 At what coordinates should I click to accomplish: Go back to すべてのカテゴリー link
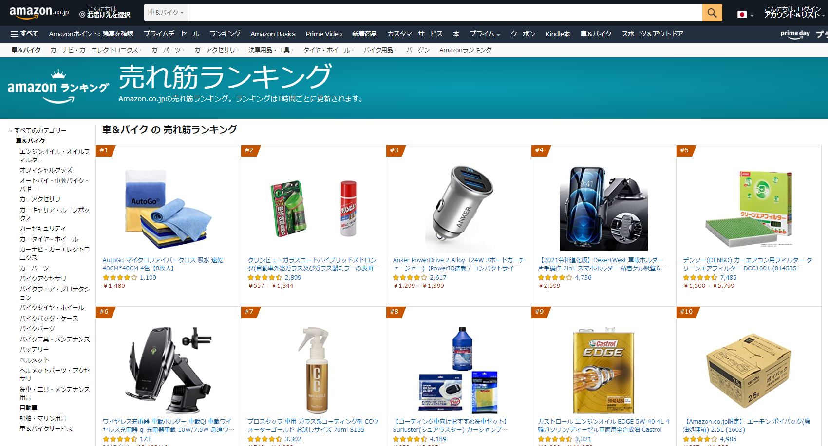click(x=40, y=130)
